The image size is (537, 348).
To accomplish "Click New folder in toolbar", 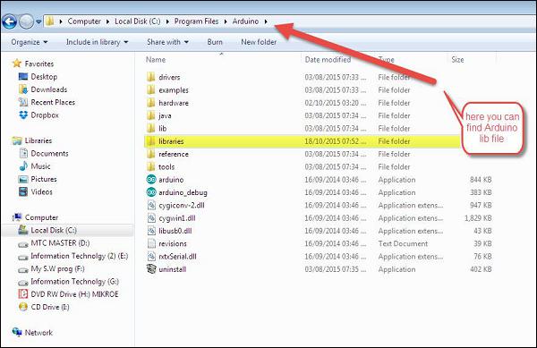I will tap(259, 42).
